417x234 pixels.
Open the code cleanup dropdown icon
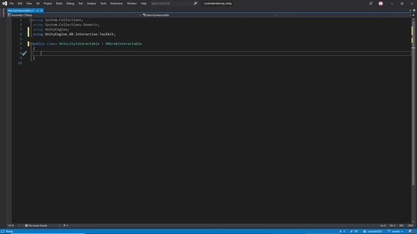(x=65, y=226)
